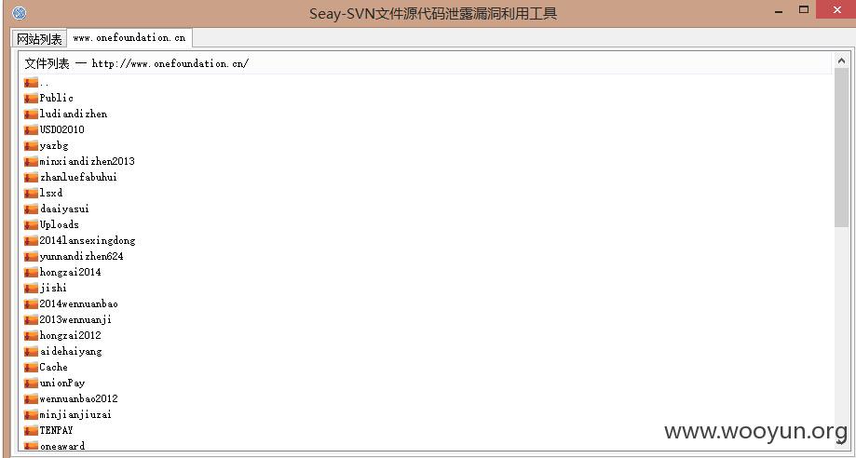Click the folder icon beside yazbg
Image resolution: width=856 pixels, height=458 pixels.
[x=31, y=146]
